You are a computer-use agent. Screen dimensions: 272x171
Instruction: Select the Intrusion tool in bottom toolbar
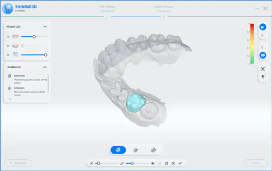tap(136, 150)
